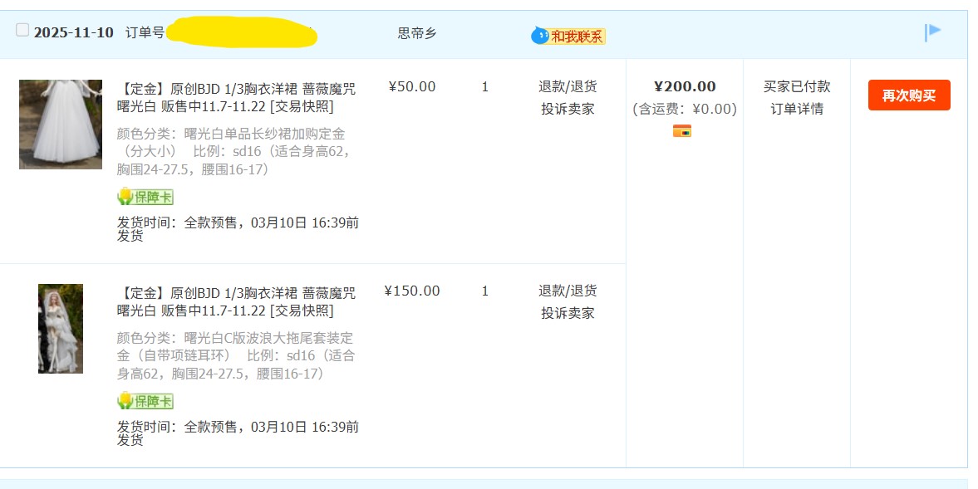Click the blue flag remark icon
This screenshot has width=978, height=489.
click(932, 32)
